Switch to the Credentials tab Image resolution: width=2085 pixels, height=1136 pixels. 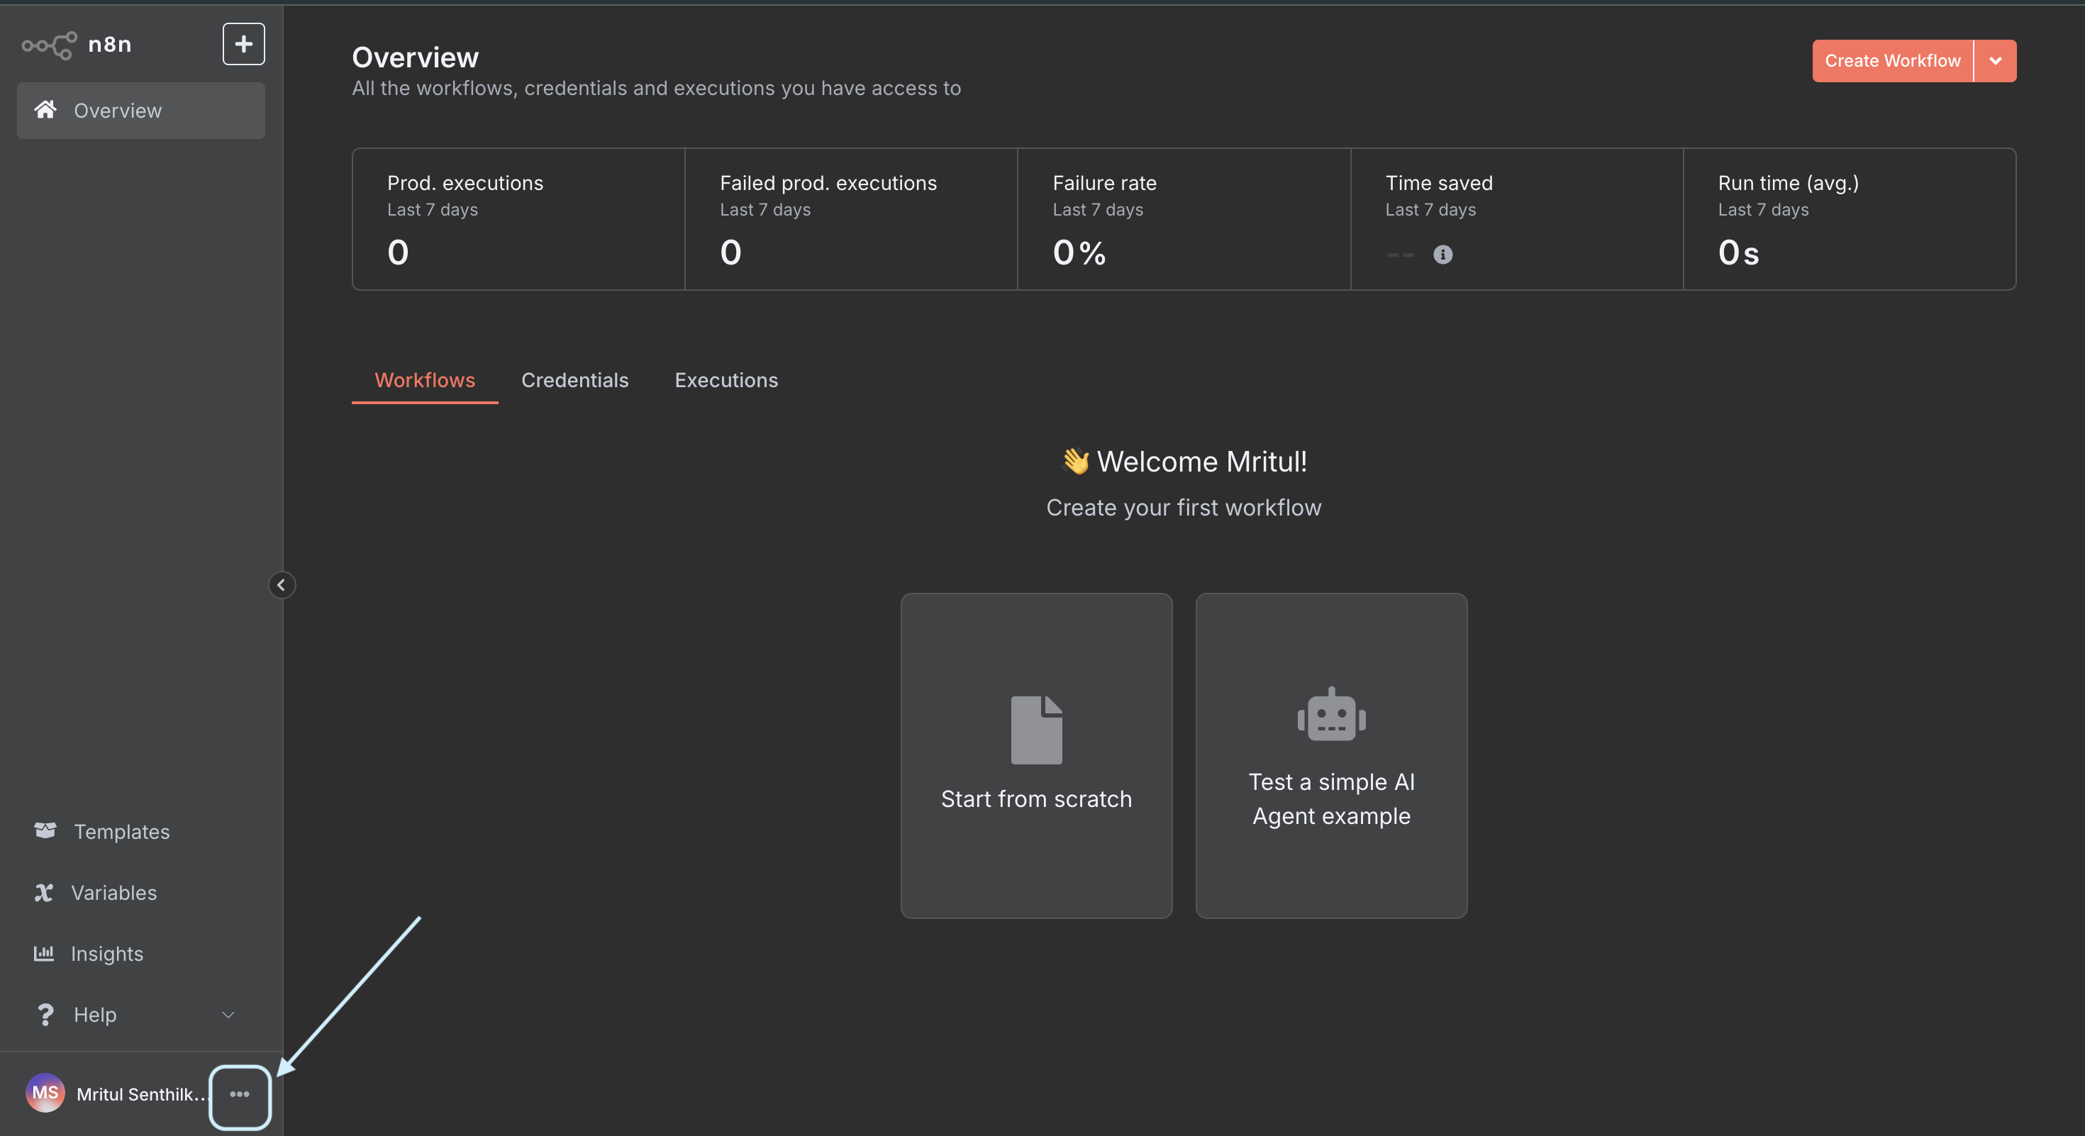[574, 379]
